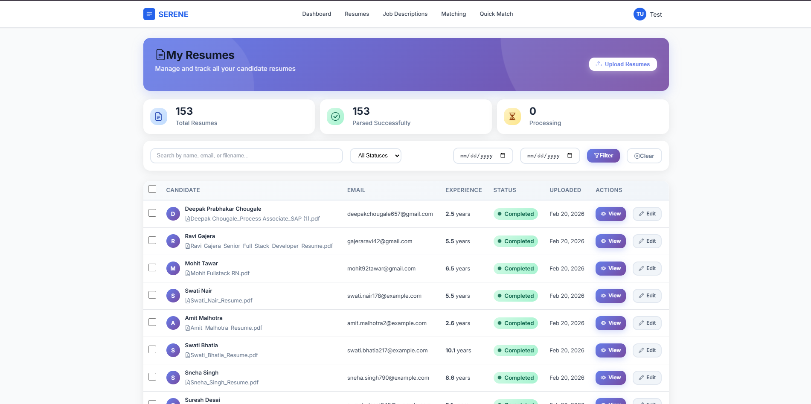
Task: Click the Processing hourglass icon
Action: click(x=512, y=116)
